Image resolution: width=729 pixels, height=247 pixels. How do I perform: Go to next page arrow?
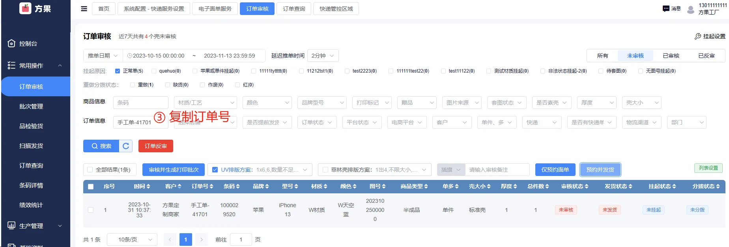(x=202, y=240)
